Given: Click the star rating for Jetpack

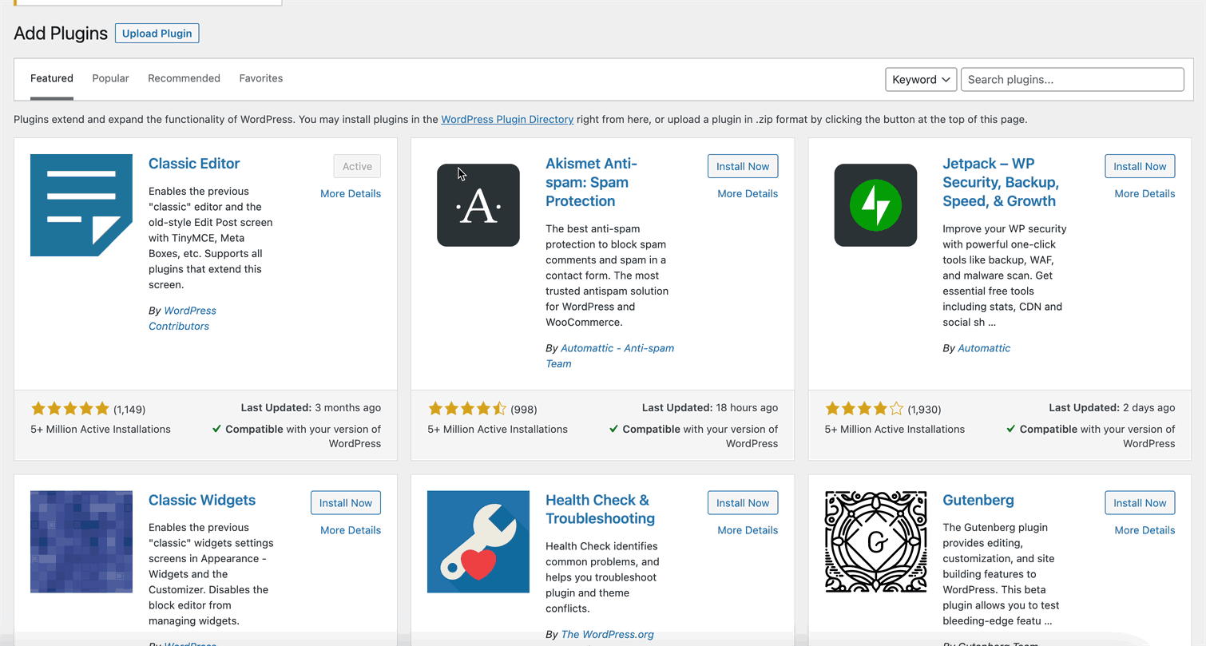Looking at the screenshot, I should click(863, 407).
